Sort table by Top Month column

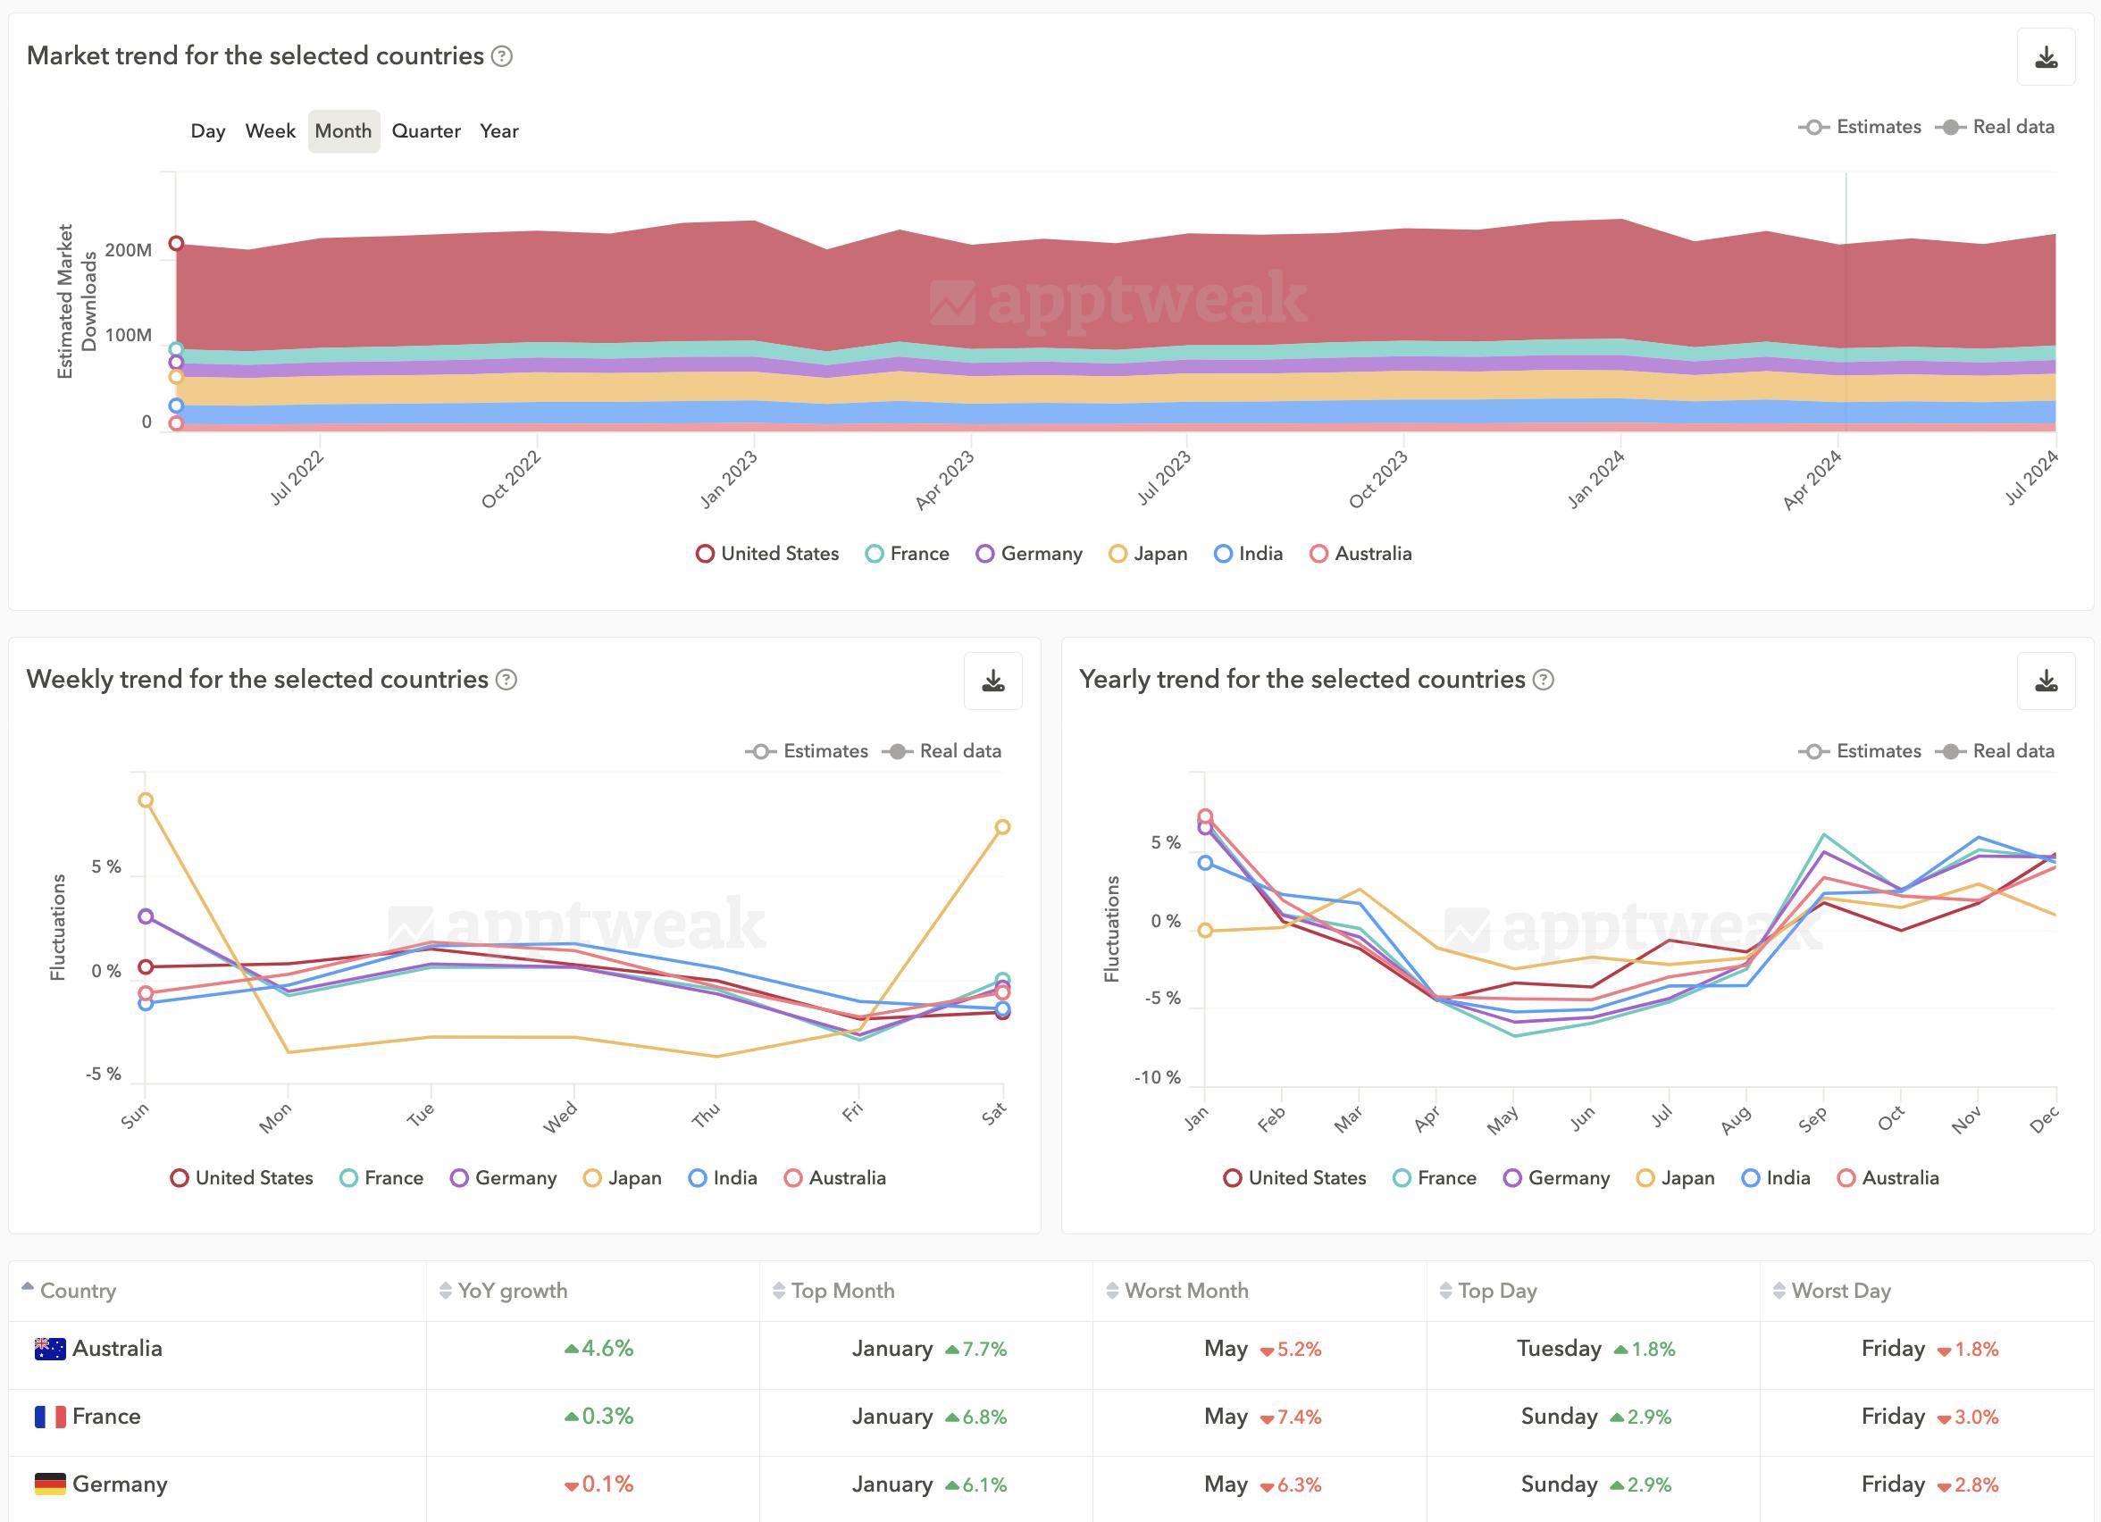pyautogui.click(x=842, y=1291)
